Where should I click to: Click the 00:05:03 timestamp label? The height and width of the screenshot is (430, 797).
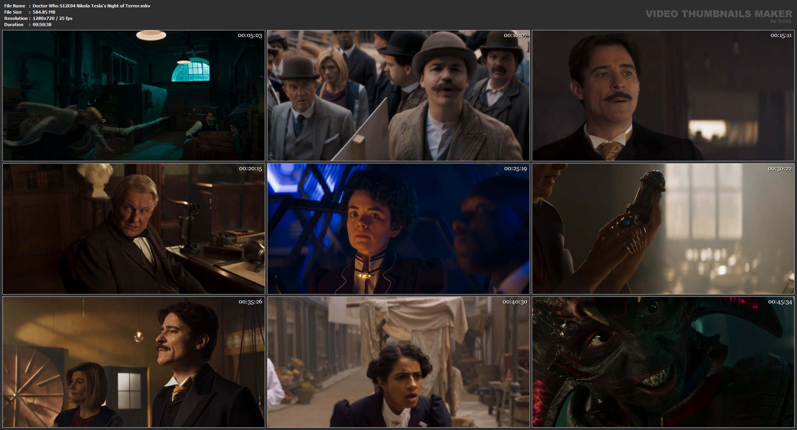250,35
